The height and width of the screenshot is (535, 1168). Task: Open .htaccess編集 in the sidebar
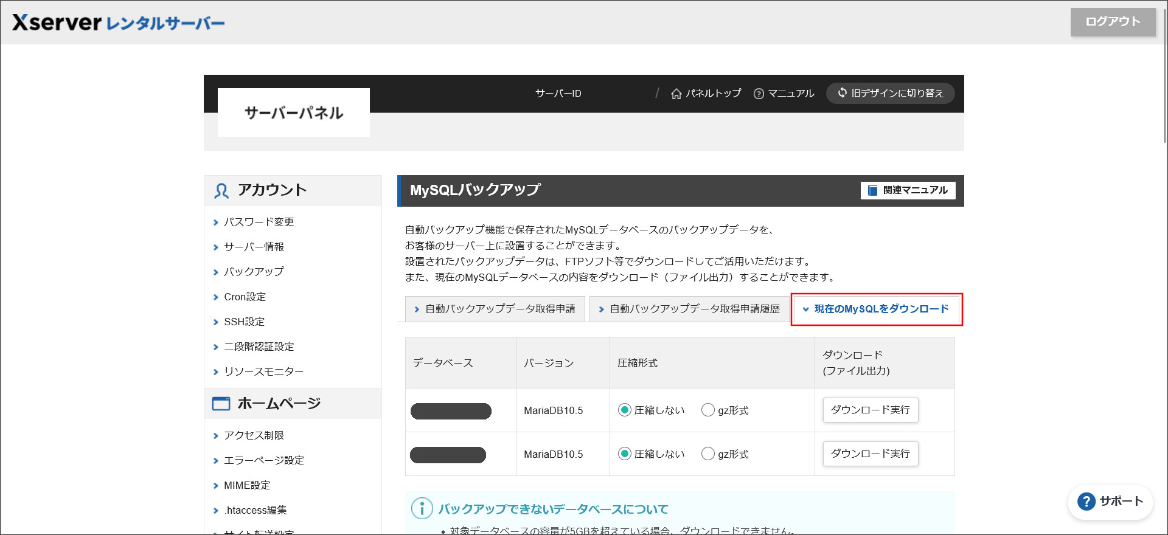255,510
